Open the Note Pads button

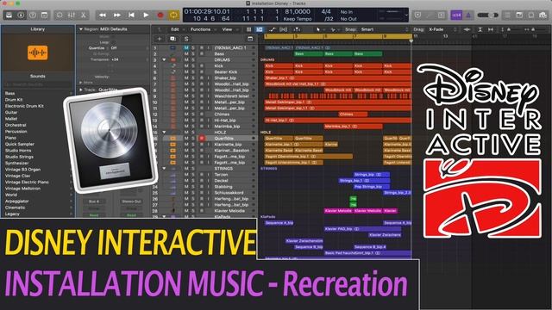519,15
